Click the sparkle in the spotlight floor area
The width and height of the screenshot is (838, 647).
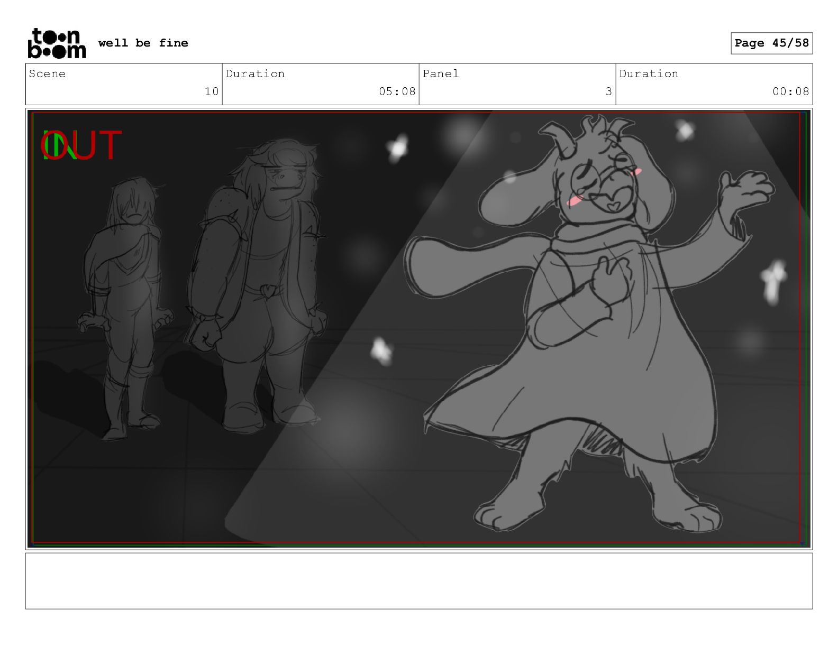tap(381, 350)
